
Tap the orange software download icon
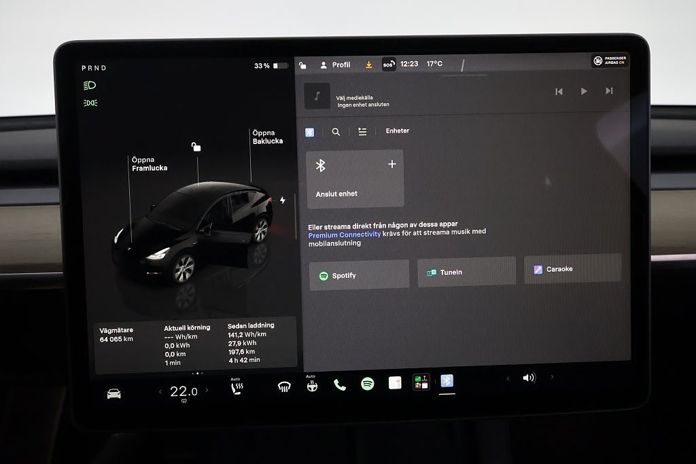click(369, 65)
